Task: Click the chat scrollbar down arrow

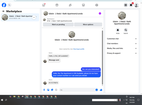Action: click(x=103, y=85)
